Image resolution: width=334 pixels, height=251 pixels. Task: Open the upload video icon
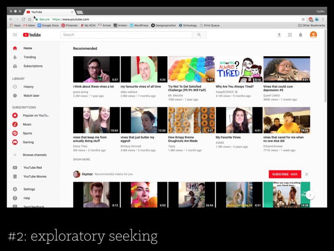coord(279,35)
